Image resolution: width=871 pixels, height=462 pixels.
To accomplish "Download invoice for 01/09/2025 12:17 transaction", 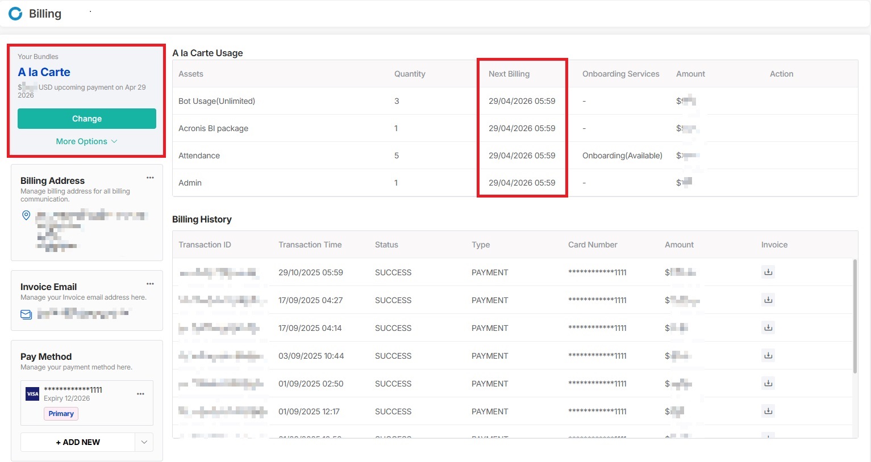I will [768, 411].
